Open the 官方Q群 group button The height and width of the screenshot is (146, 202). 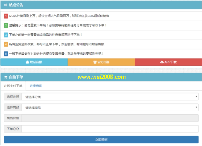(101, 62)
